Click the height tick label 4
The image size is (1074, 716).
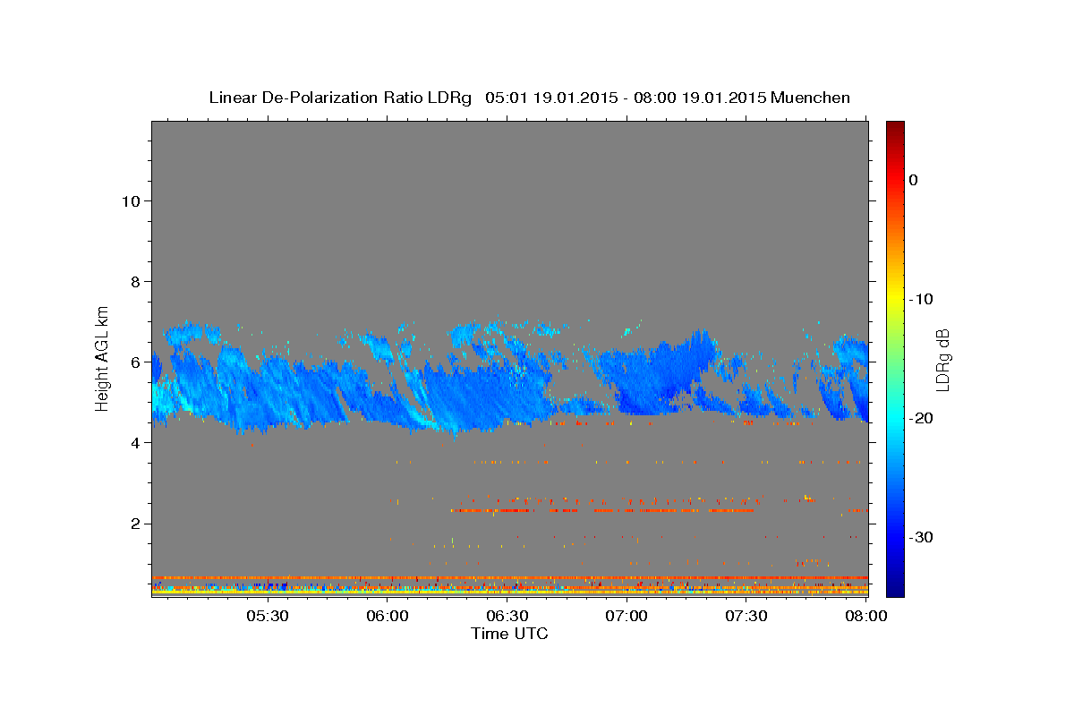point(133,443)
